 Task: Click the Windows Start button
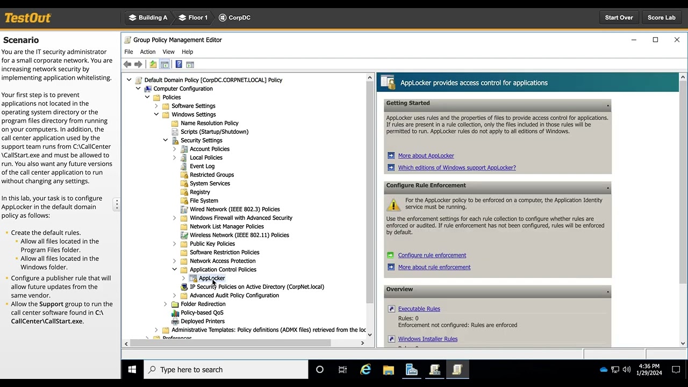pos(132,369)
